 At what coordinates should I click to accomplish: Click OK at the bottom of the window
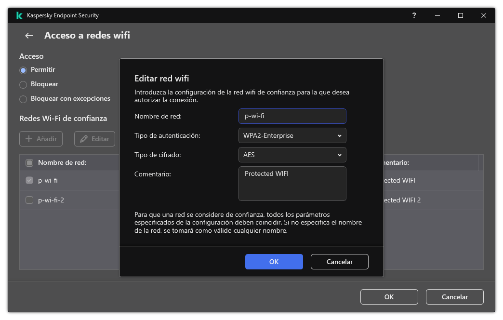[389, 297]
